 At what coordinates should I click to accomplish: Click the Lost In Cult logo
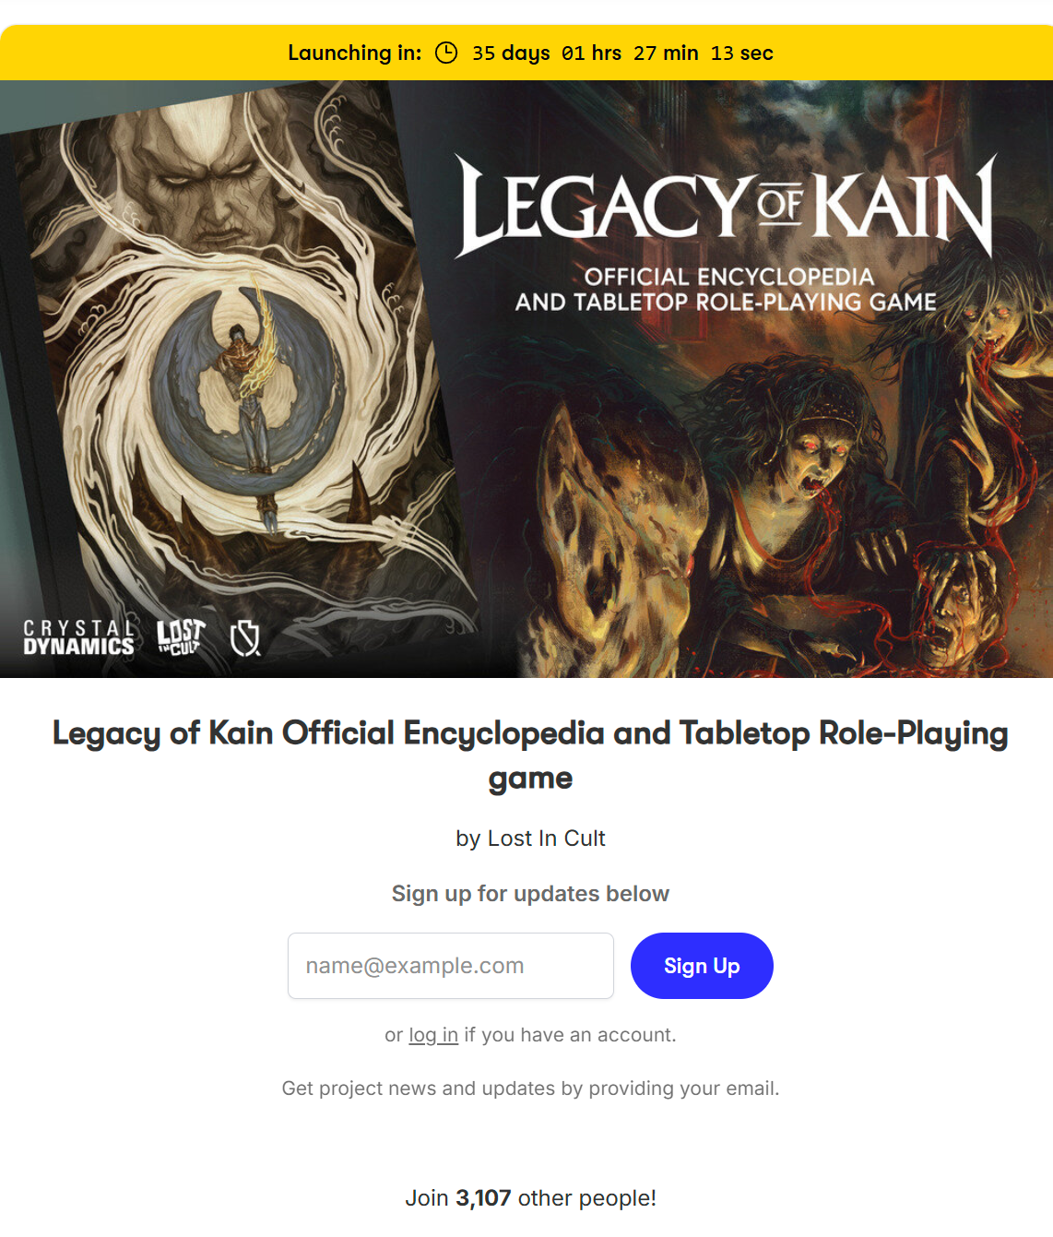coord(180,636)
